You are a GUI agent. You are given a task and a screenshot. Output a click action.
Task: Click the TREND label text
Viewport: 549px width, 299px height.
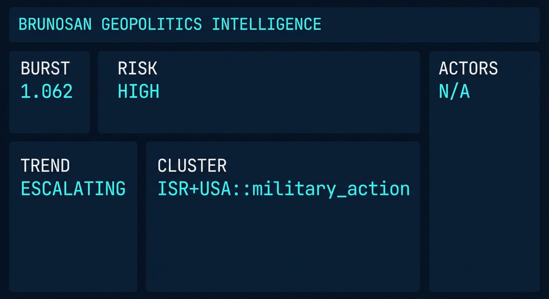[45, 165]
